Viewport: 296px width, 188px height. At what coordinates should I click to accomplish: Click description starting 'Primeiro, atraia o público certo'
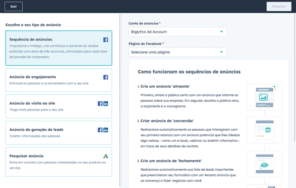[190, 101]
